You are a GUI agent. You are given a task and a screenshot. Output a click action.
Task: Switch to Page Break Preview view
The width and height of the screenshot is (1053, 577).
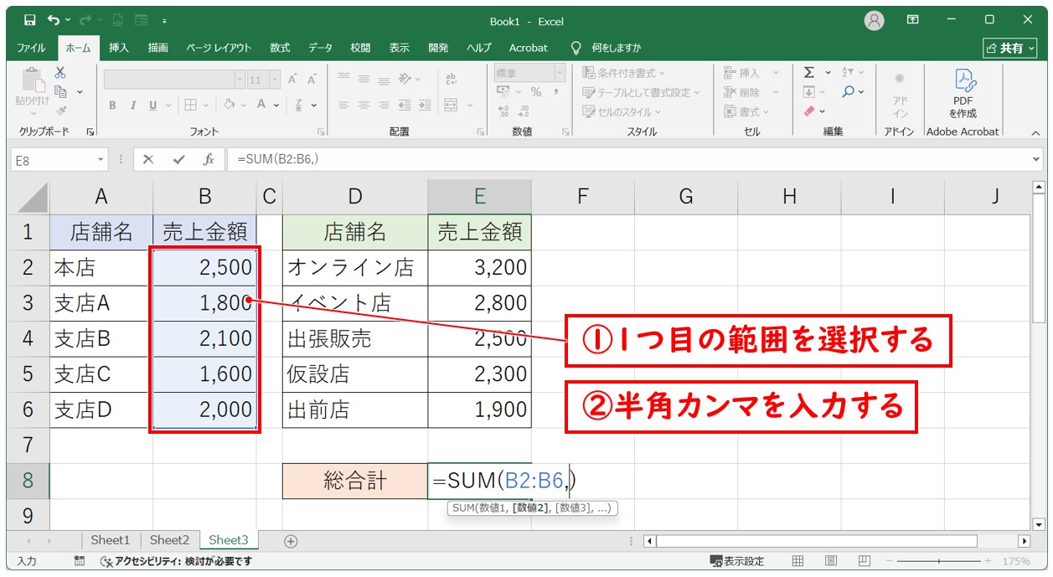862,561
